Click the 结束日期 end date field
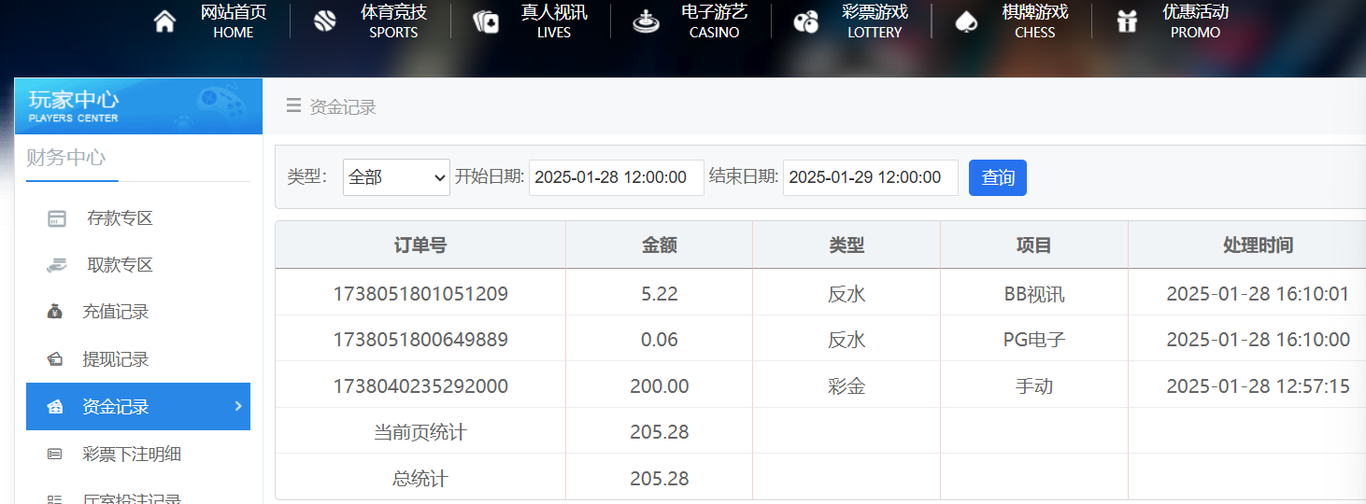The width and height of the screenshot is (1366, 504). [x=870, y=177]
